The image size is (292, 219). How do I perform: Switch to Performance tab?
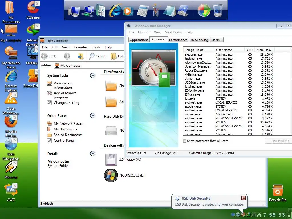178,40
